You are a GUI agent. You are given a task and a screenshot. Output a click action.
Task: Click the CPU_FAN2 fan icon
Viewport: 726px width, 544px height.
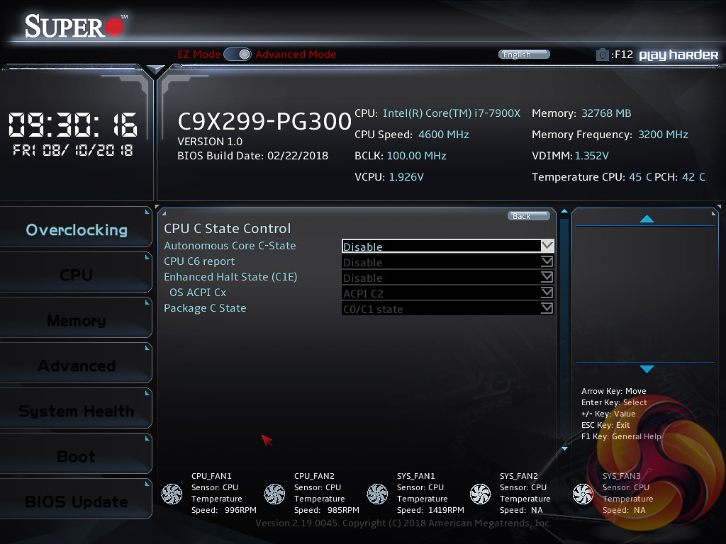pos(274,494)
